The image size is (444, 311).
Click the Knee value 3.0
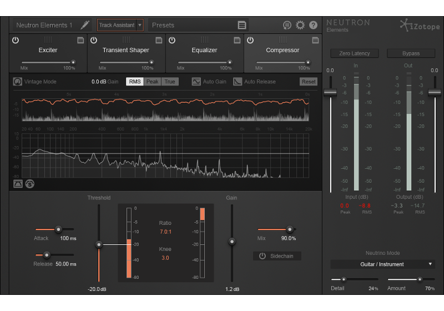tap(165, 258)
